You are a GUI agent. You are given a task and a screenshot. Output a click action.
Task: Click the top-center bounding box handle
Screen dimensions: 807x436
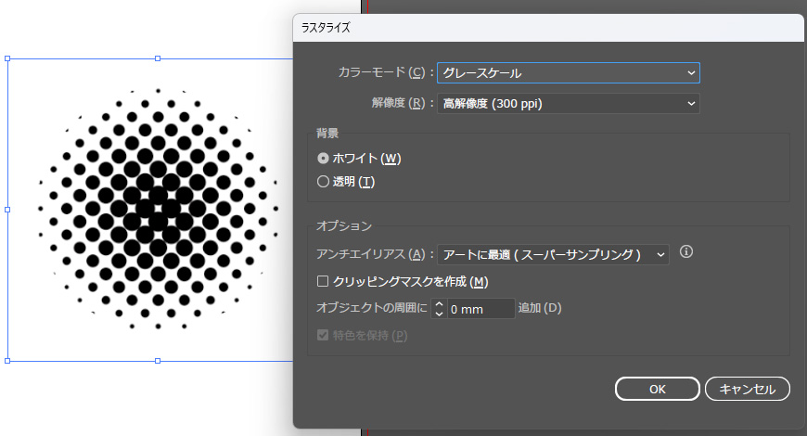[x=158, y=58]
